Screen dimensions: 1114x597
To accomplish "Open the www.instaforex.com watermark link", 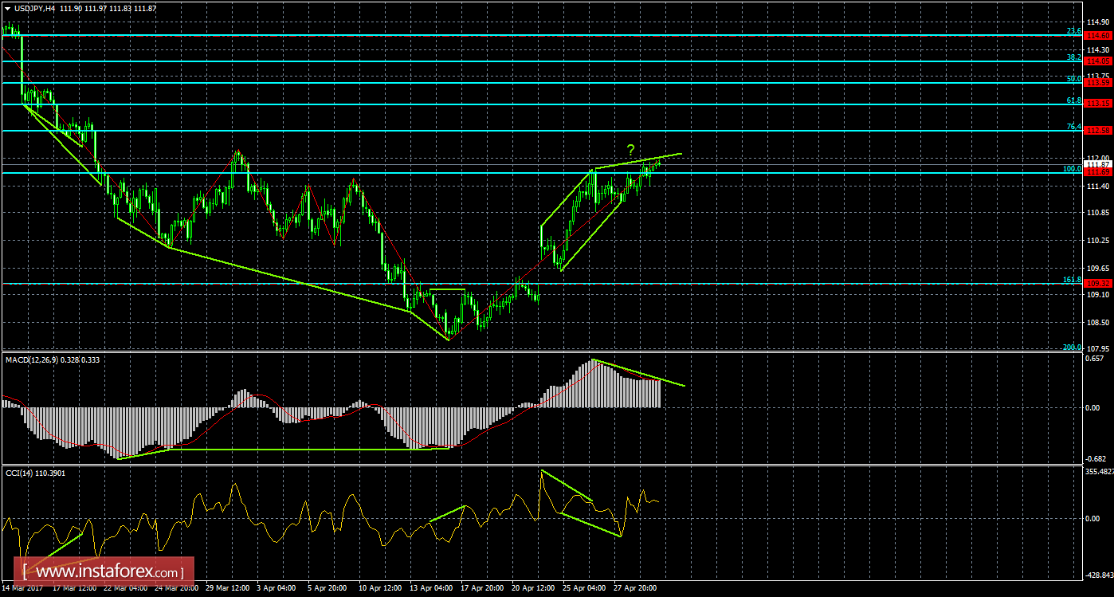I will tap(104, 571).
